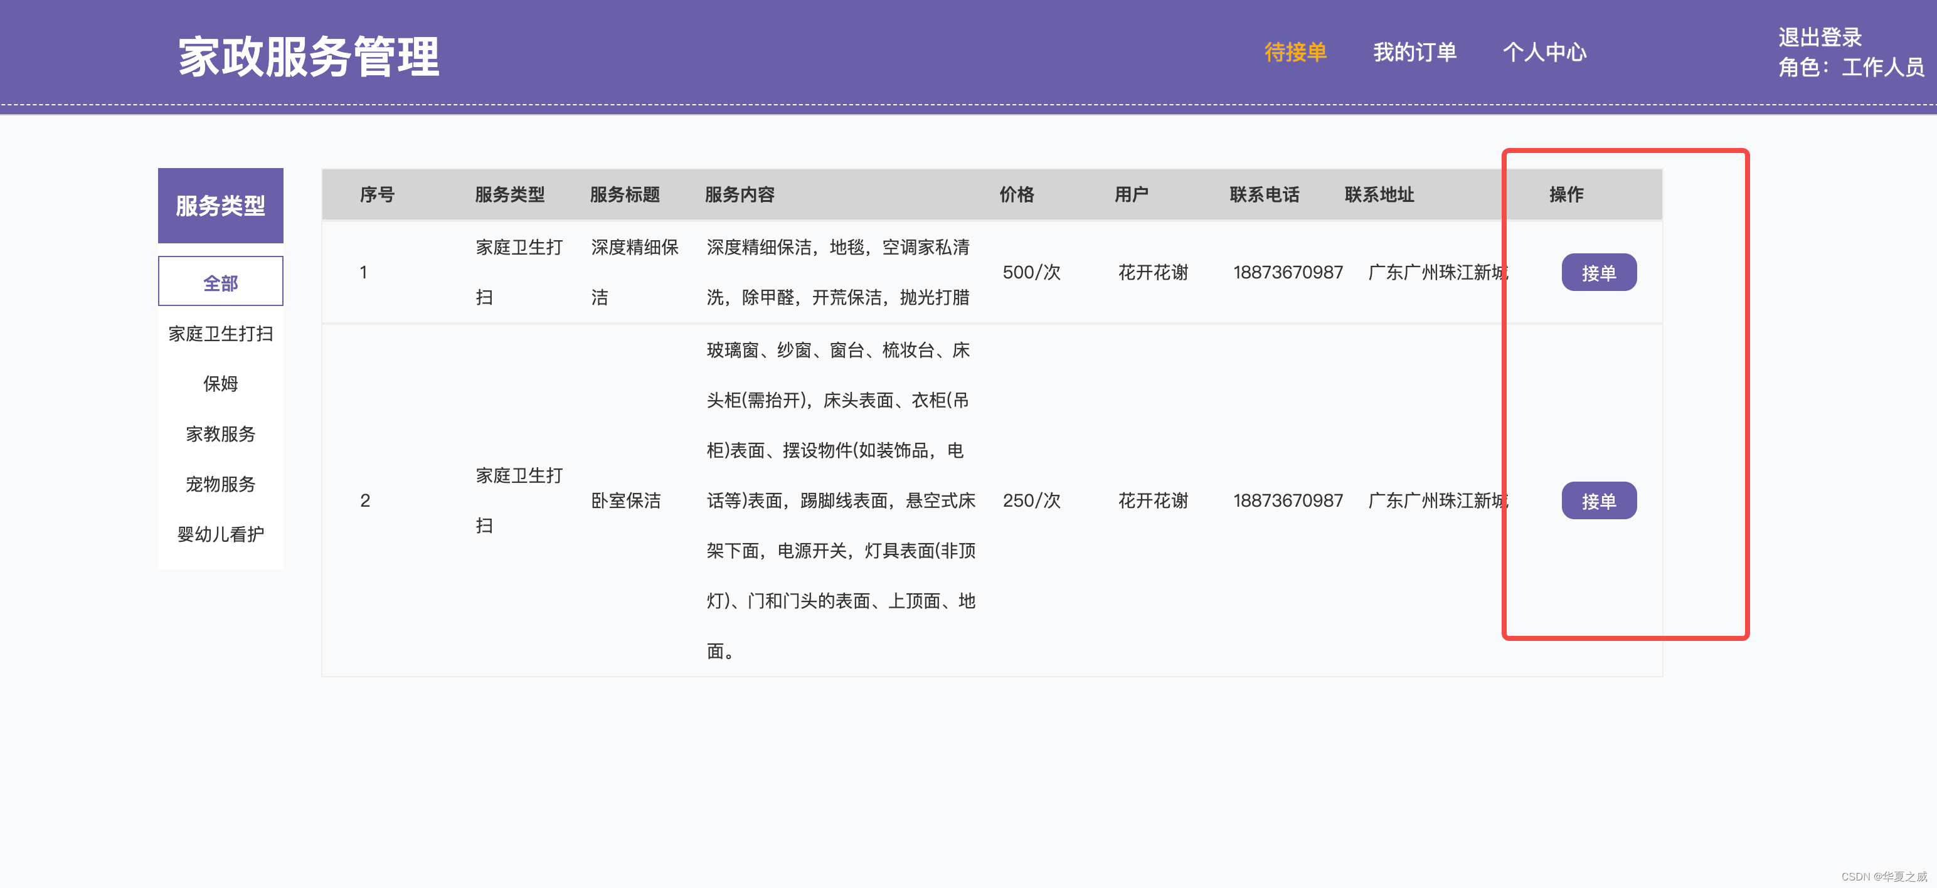Click the 联系地址 column header
Screen dimensions: 1937x888
tap(1379, 195)
